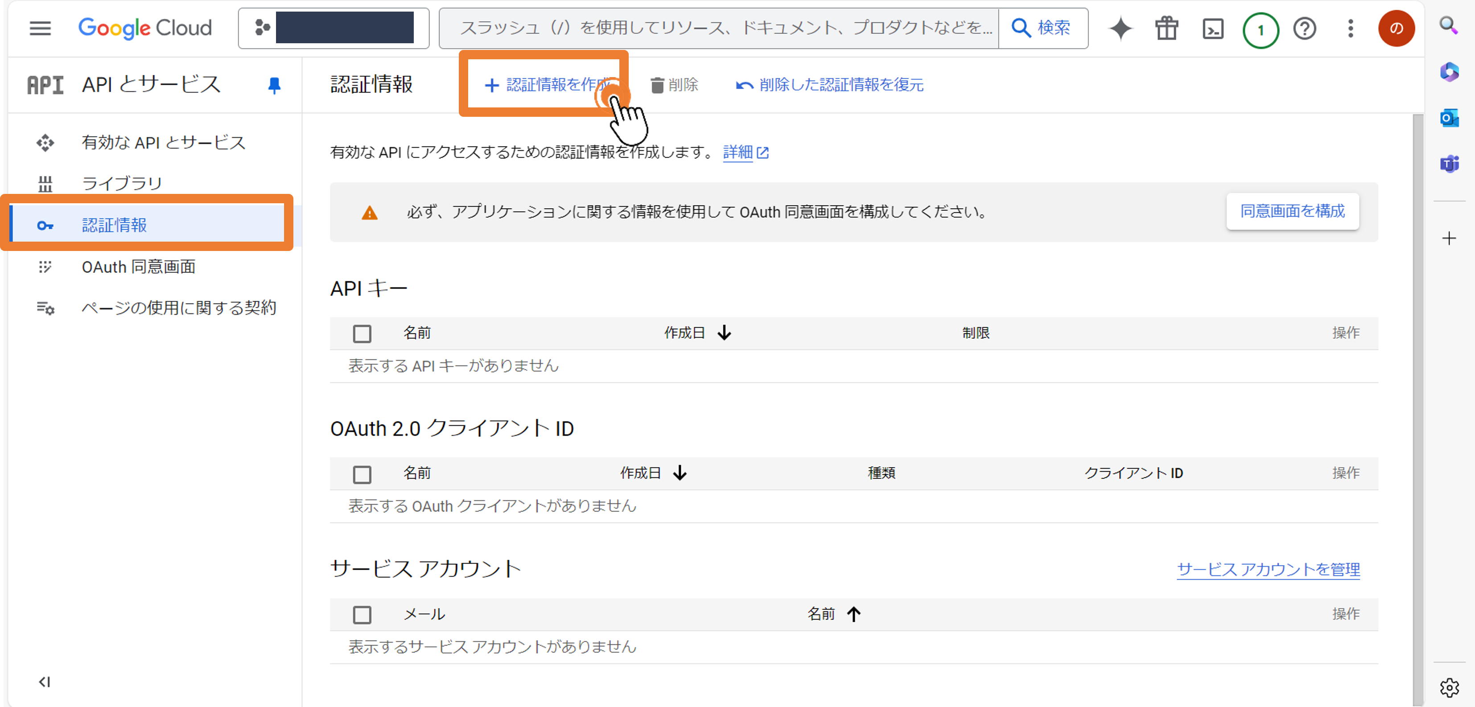Sort OAuth clients by 作成日 arrow
Screen dimensions: 1475x707
680,473
